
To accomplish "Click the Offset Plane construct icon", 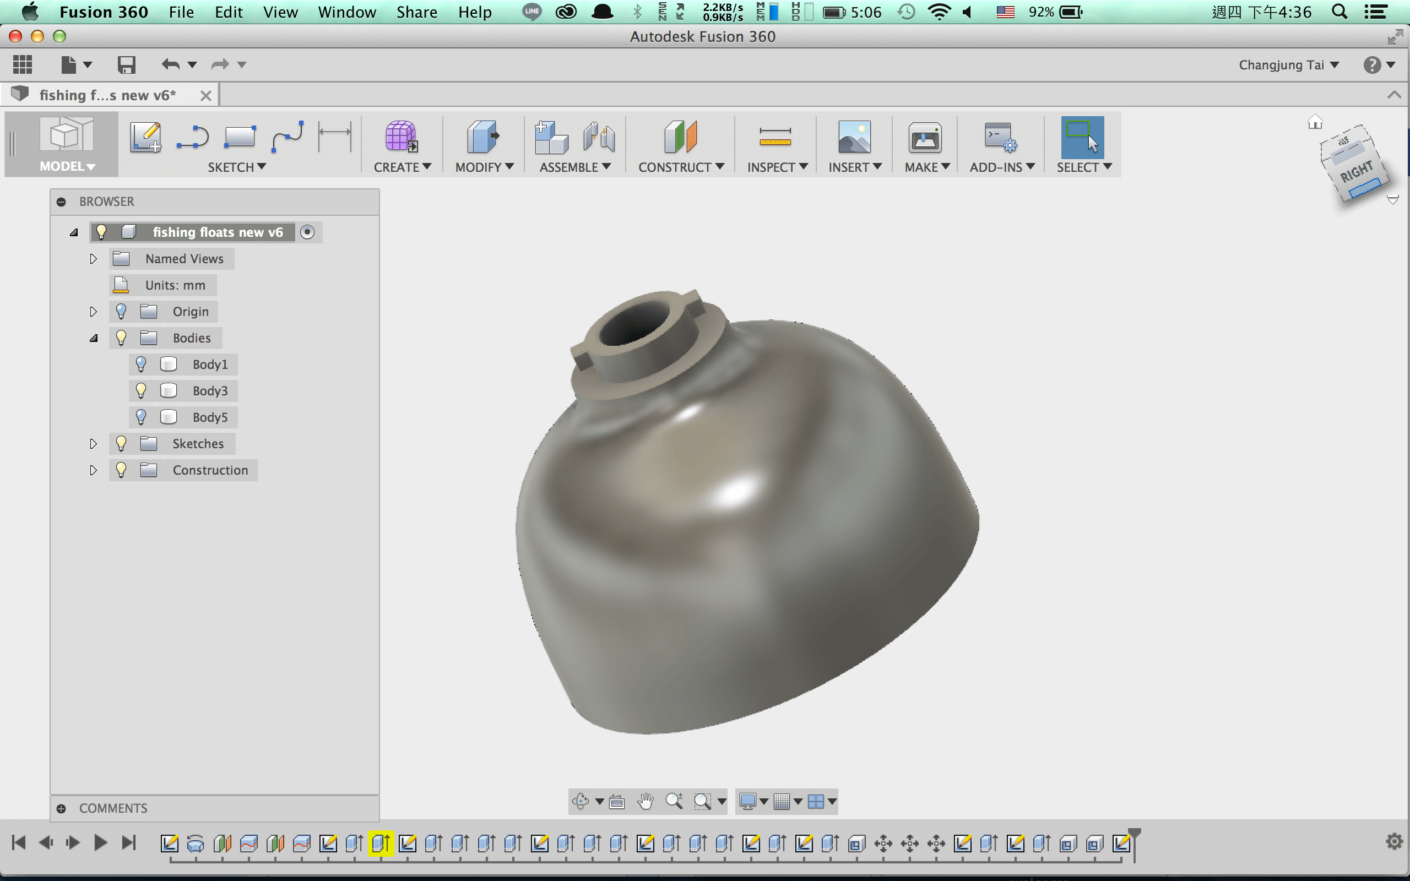I will pyautogui.click(x=681, y=137).
